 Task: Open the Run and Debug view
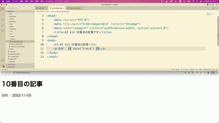pos(3,25)
